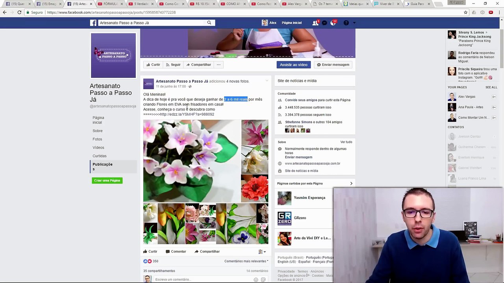Viewport: 504px width, 283px height.
Task: Click the YouTube extension icon
Action: point(491,12)
